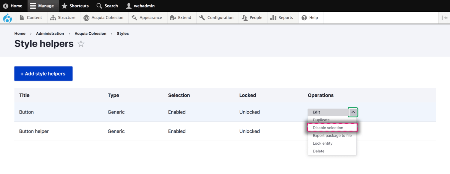The width and height of the screenshot is (450, 174).
Task: Open the webadmin user menu
Action: pos(140,6)
